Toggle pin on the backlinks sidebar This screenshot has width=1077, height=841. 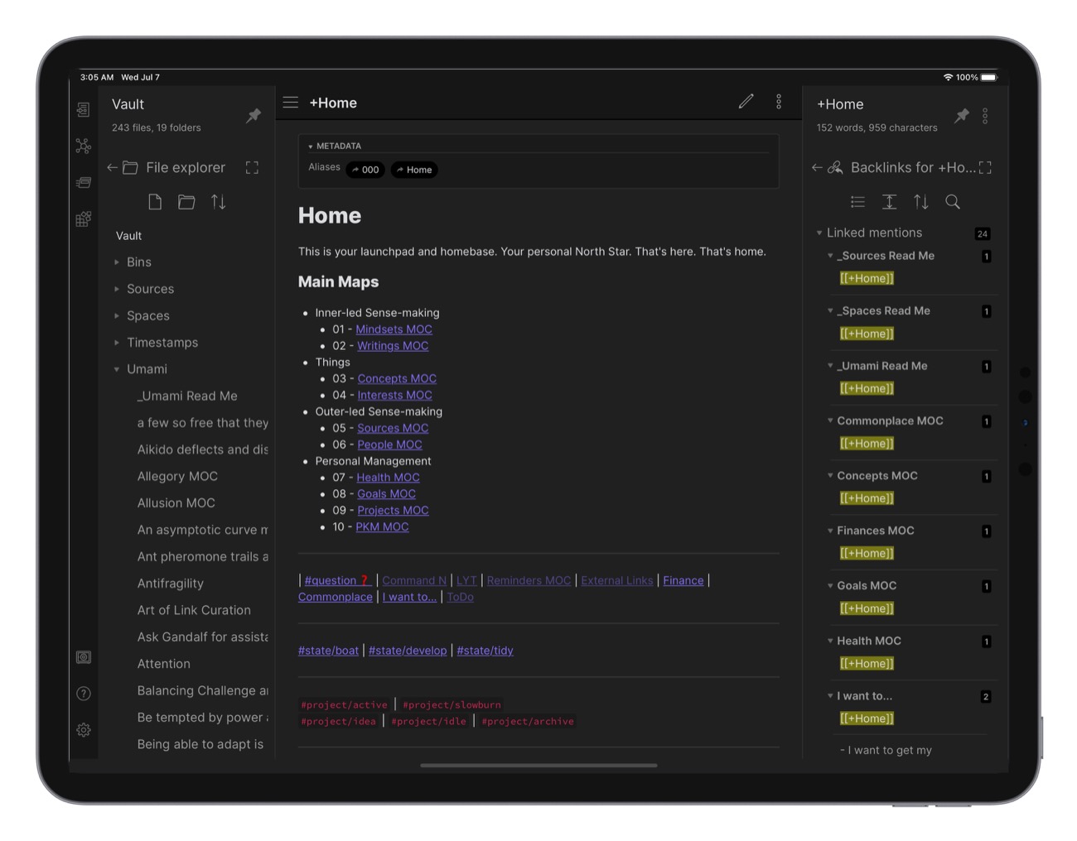pos(961,116)
